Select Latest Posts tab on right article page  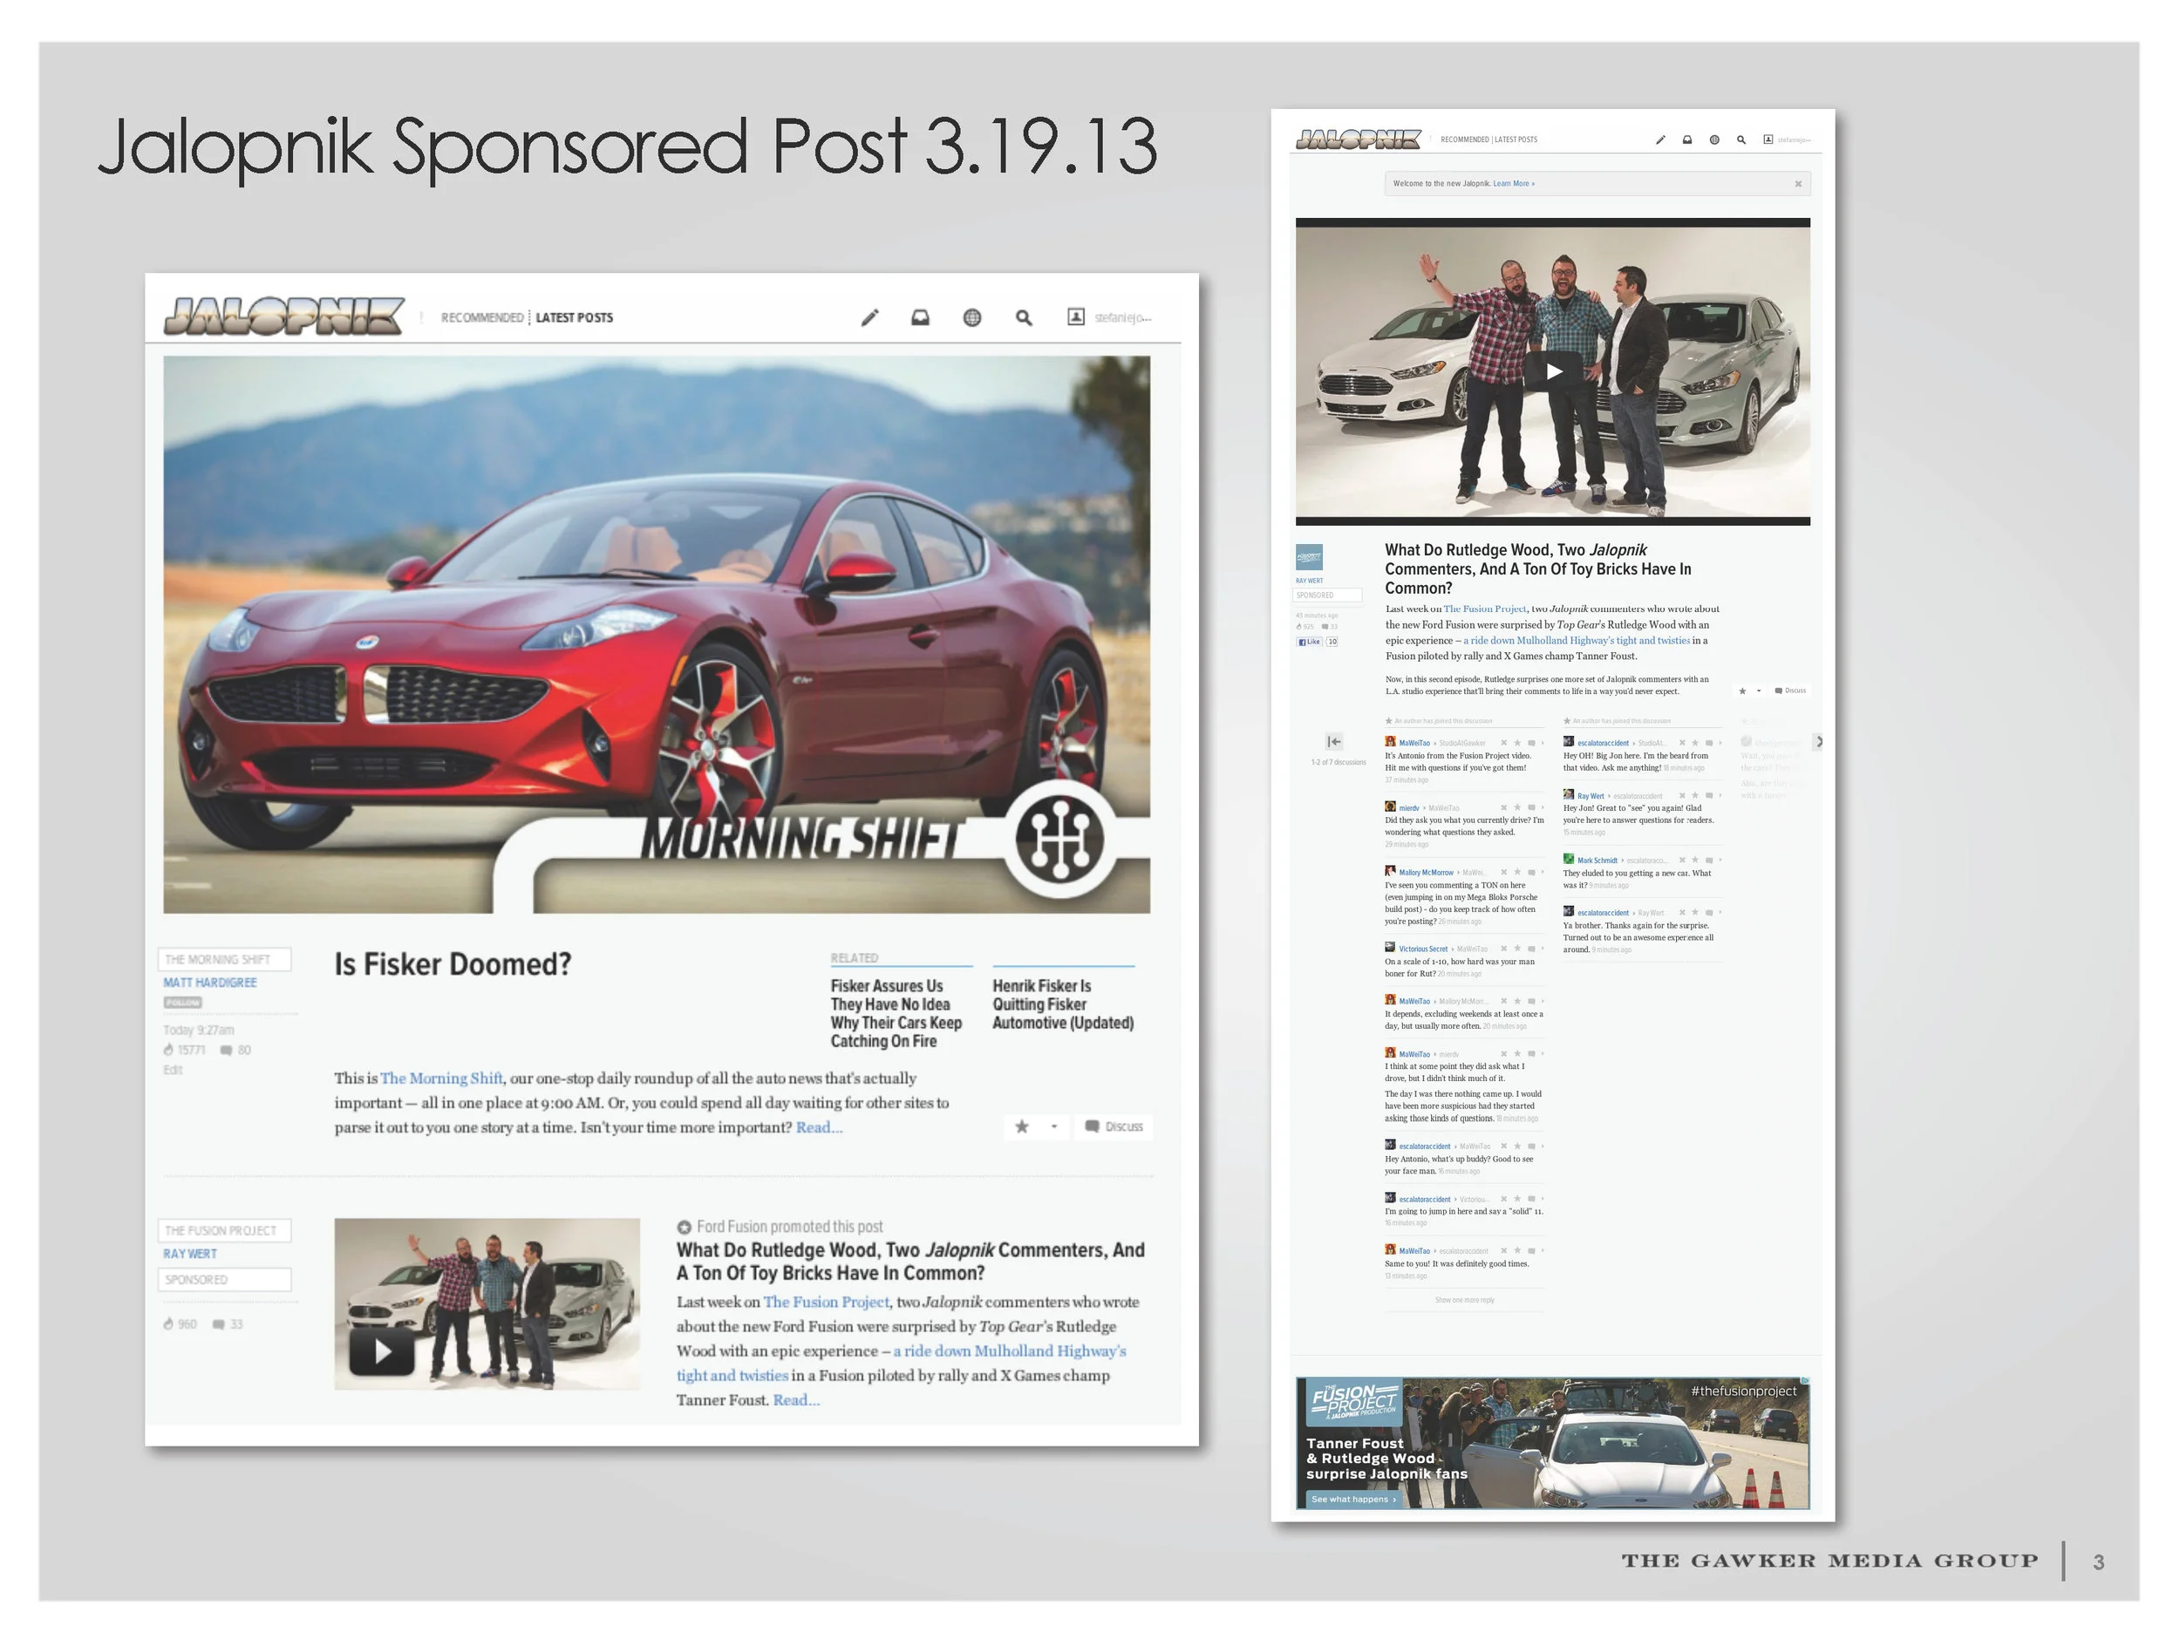(x=1516, y=140)
